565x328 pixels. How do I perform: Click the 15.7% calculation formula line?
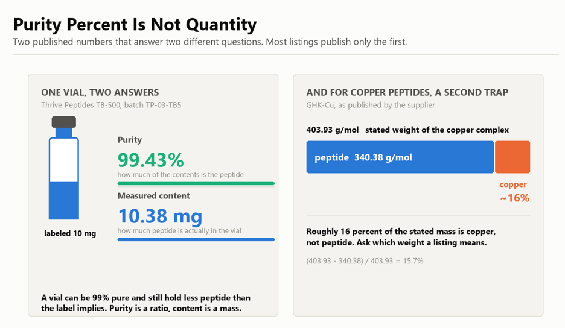[x=365, y=261]
